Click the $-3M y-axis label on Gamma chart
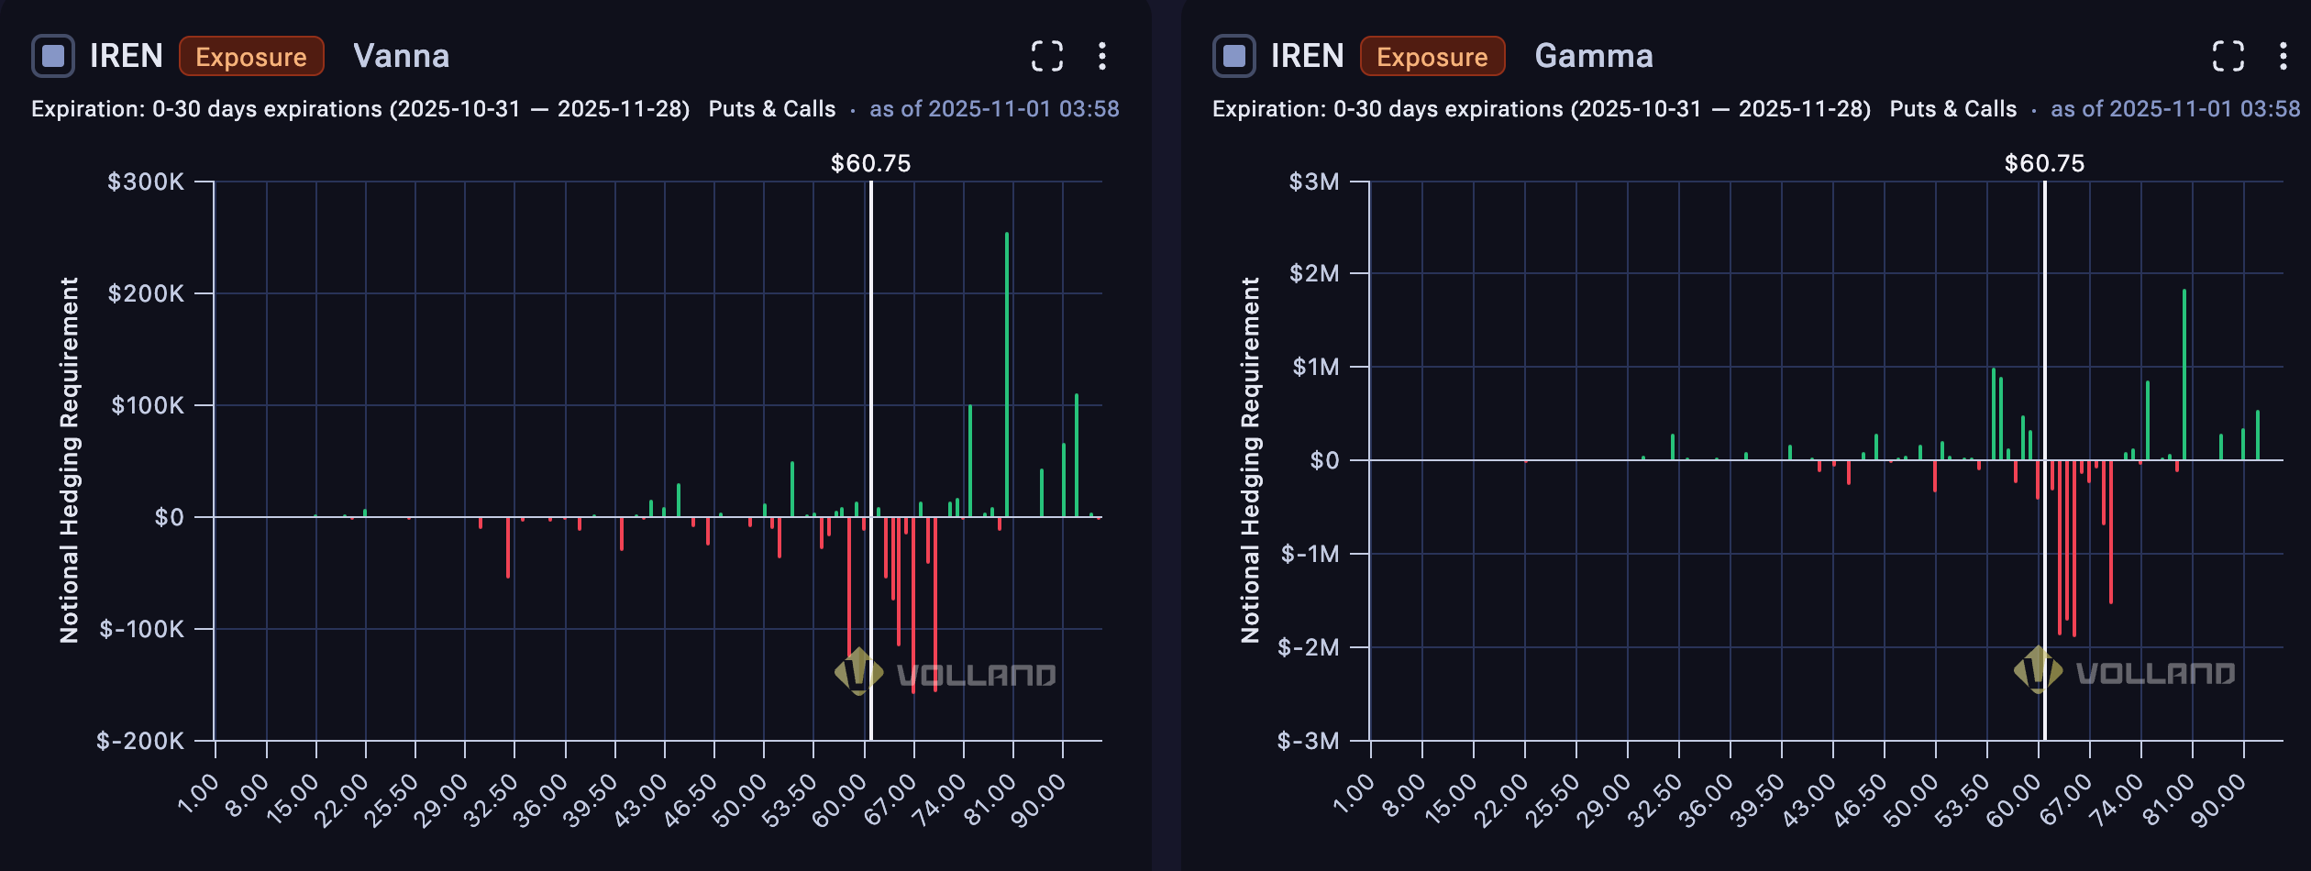The height and width of the screenshot is (871, 2311). click(1309, 741)
